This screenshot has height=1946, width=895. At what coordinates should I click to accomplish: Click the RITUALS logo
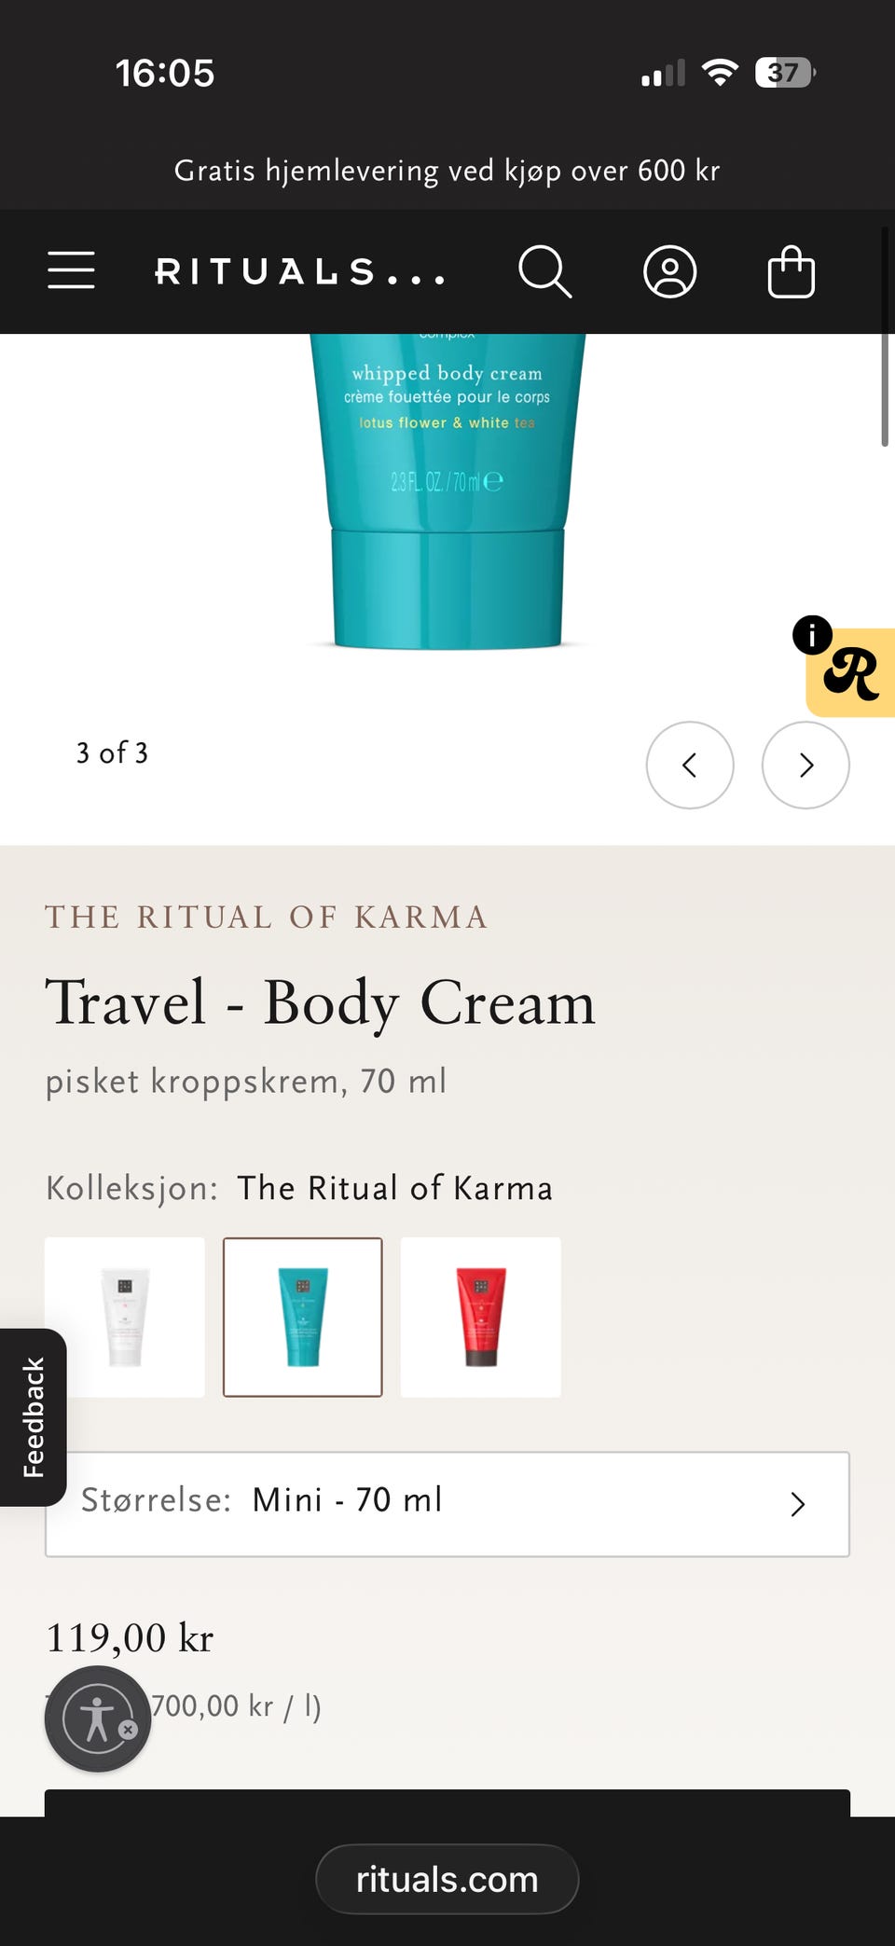click(x=300, y=272)
